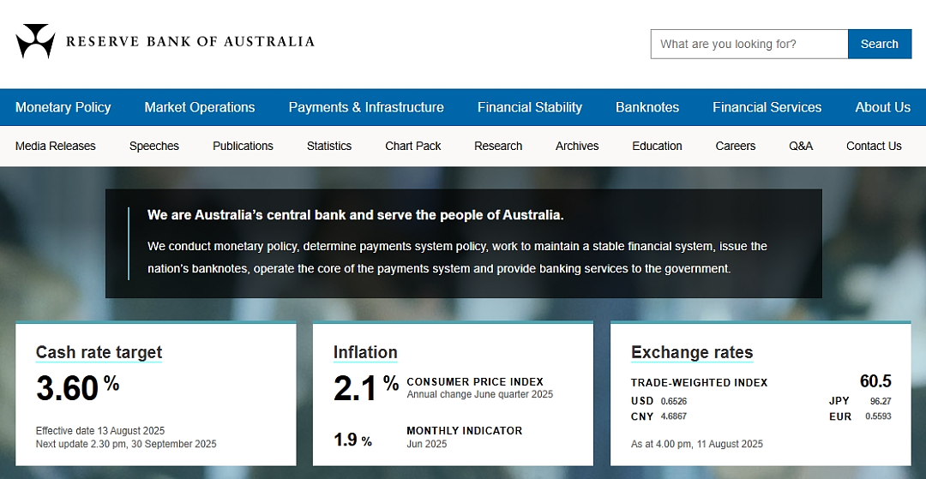The height and width of the screenshot is (479, 926).
Task: Open the Financial Services menu
Action: click(x=767, y=107)
